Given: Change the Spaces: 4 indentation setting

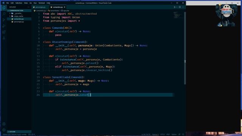Looking at the screenshot, I should coord(155,134).
